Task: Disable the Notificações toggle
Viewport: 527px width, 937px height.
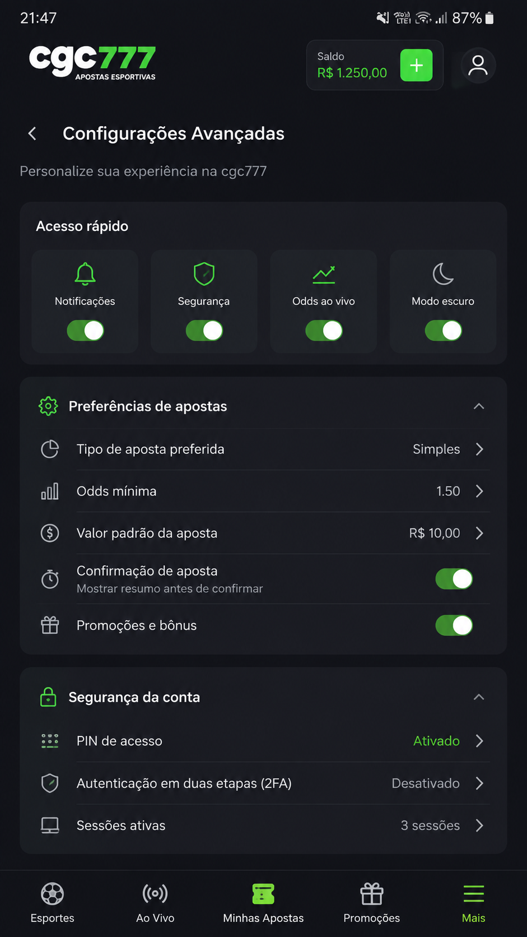Action: pos(85,331)
